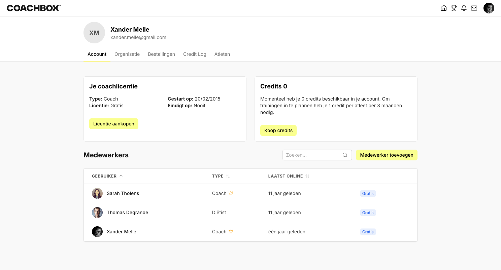501x270 pixels.
Task: Click Thomas Degrande's avatar photo
Action: pos(97,213)
